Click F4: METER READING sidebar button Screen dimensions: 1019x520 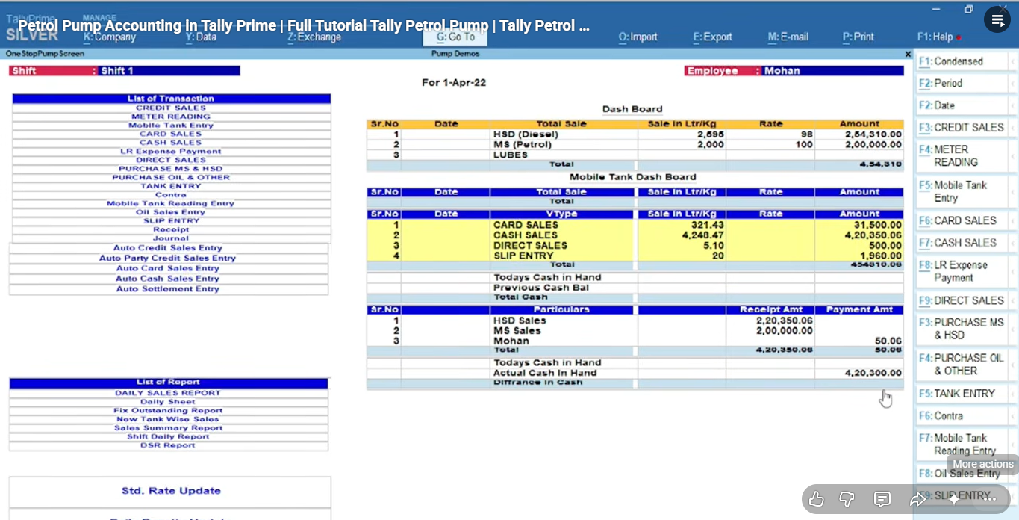[963, 155]
